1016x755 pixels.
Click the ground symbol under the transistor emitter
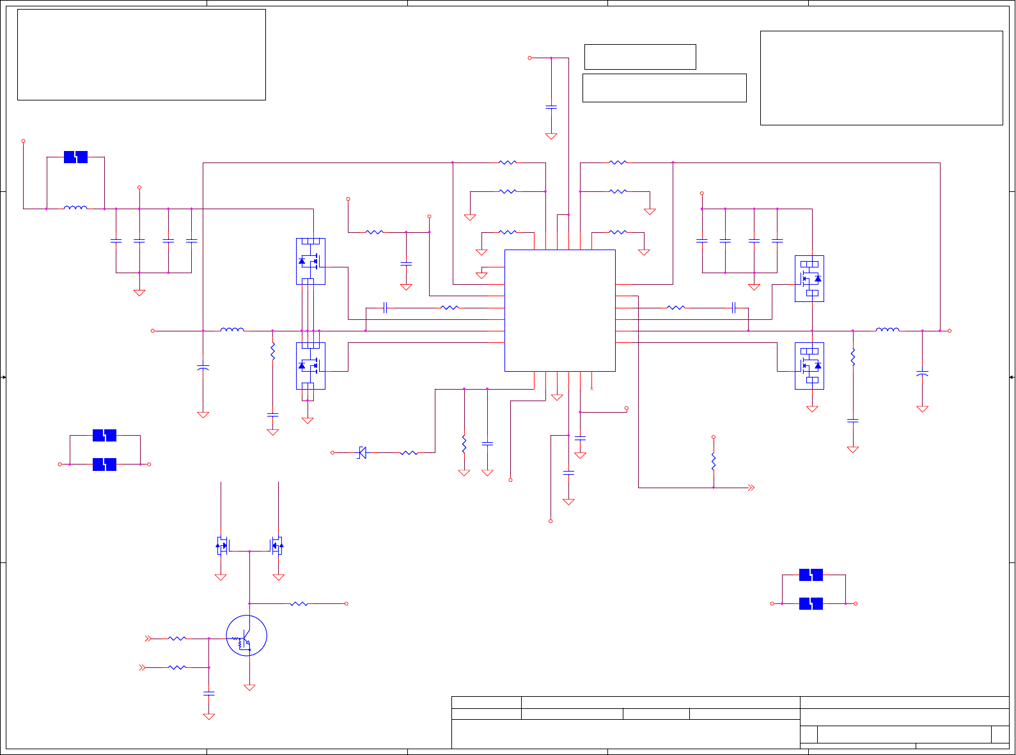(249, 687)
